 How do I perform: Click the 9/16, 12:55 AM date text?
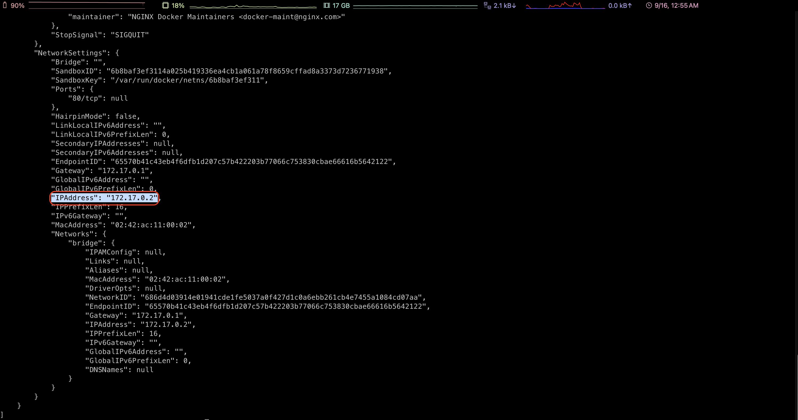tap(676, 6)
